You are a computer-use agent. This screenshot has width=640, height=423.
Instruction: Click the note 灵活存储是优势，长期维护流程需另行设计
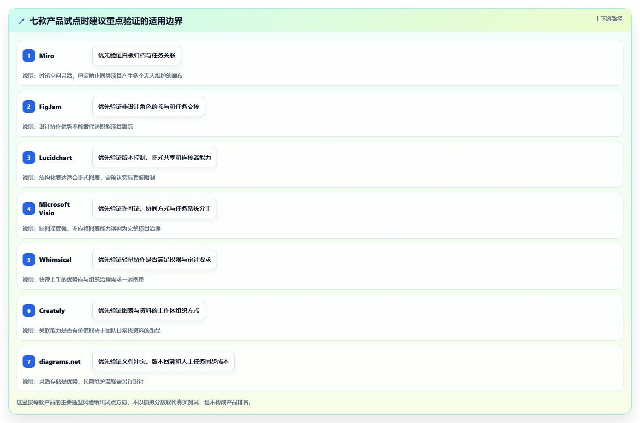click(92, 381)
